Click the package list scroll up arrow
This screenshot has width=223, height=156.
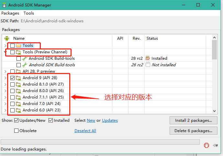(214, 37)
